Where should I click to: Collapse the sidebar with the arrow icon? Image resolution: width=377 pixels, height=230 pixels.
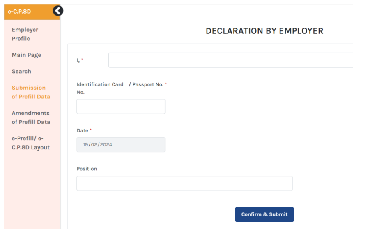pos(58,11)
